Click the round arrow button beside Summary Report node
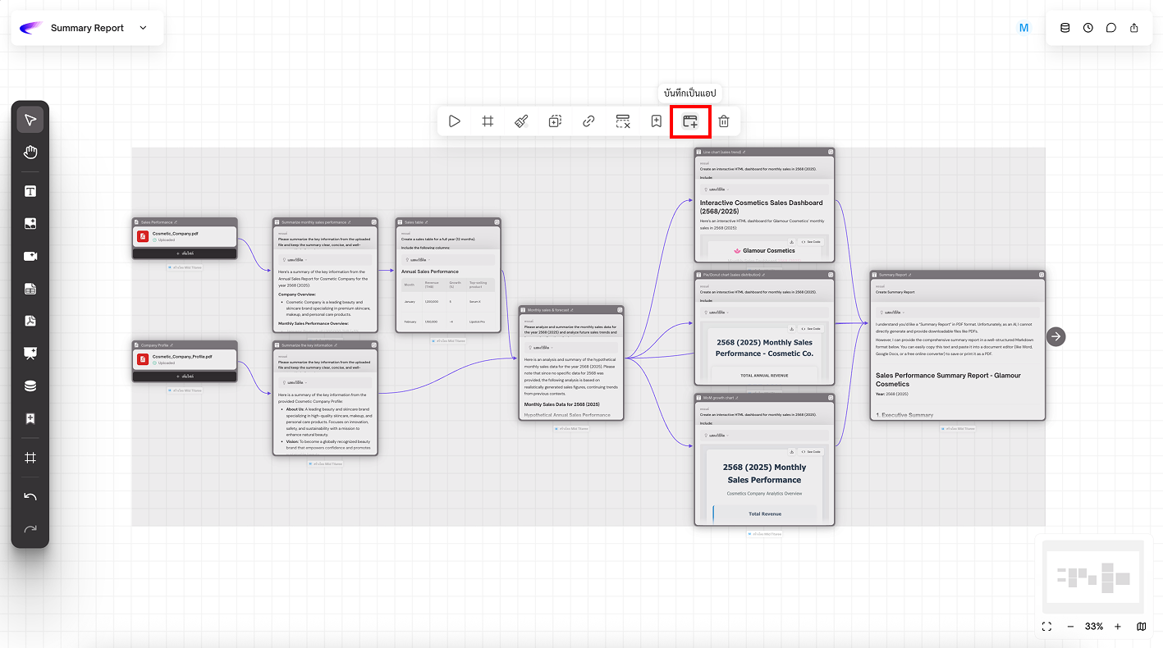 (x=1056, y=336)
